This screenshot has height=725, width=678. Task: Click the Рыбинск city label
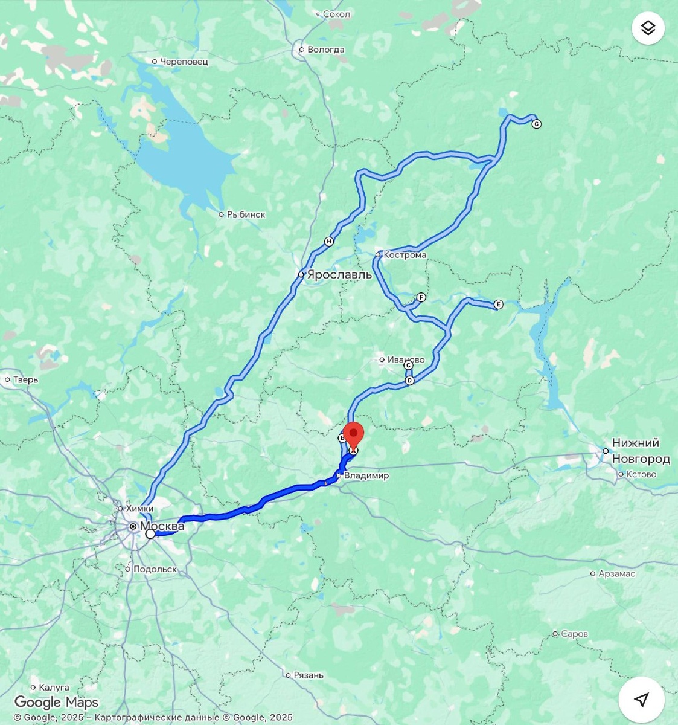point(246,214)
